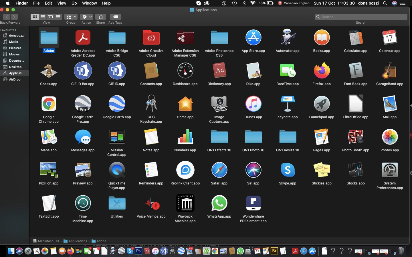
Task: Open the Window menu
Action: tap(89, 3)
